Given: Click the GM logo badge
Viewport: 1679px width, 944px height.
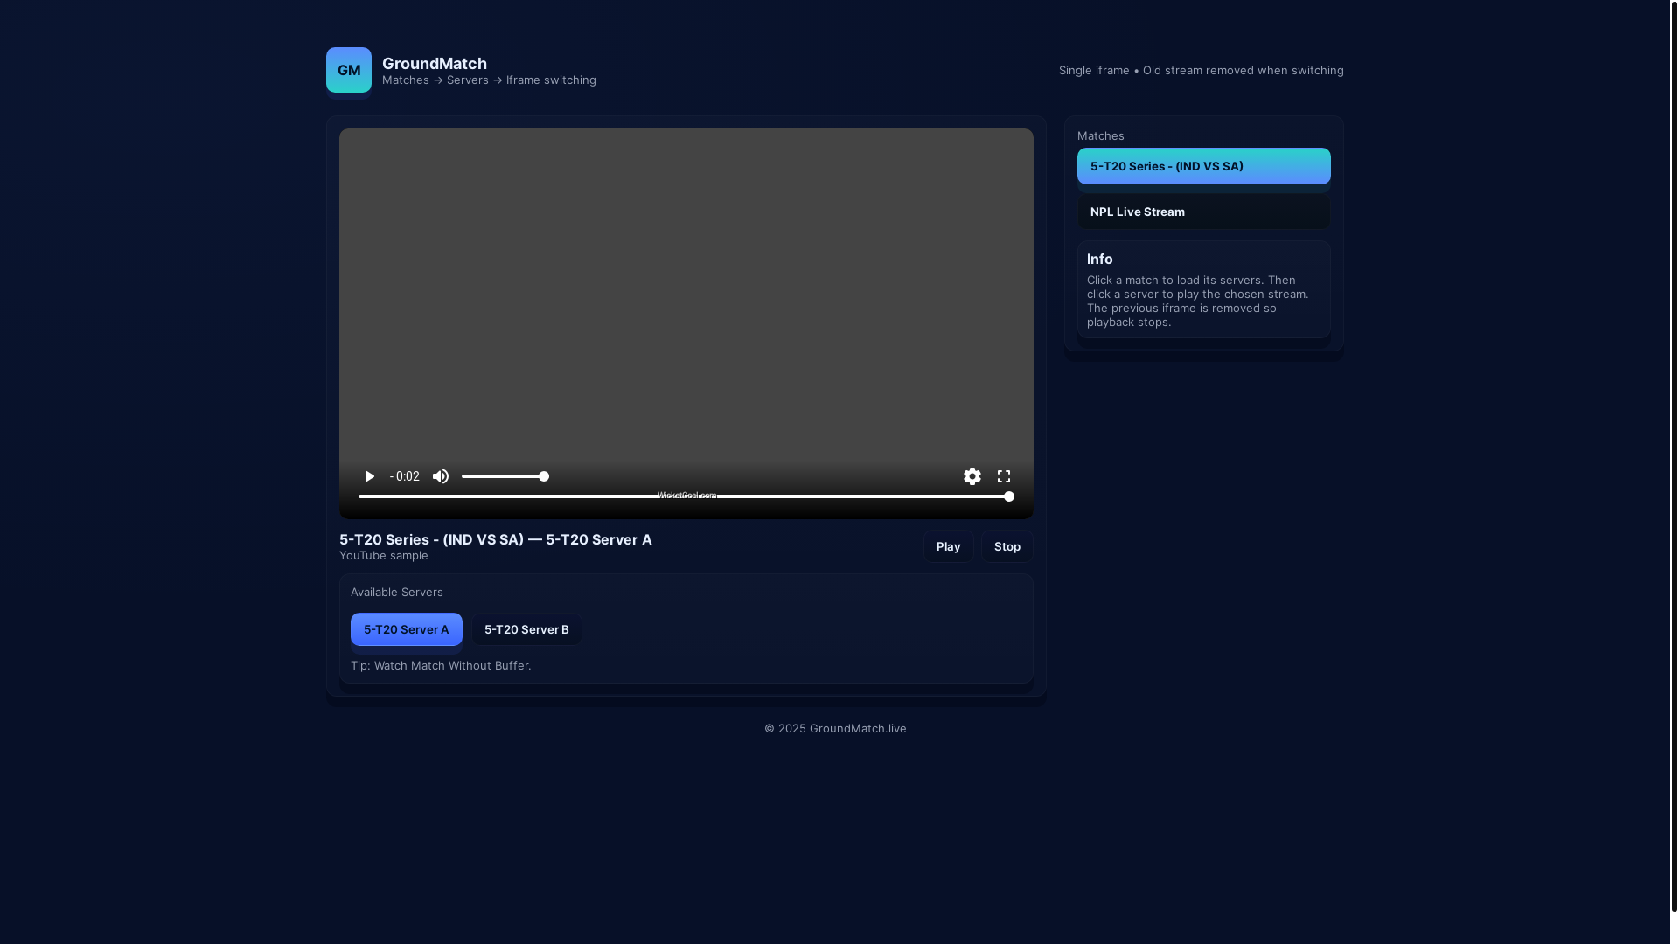Looking at the screenshot, I should [x=349, y=70].
